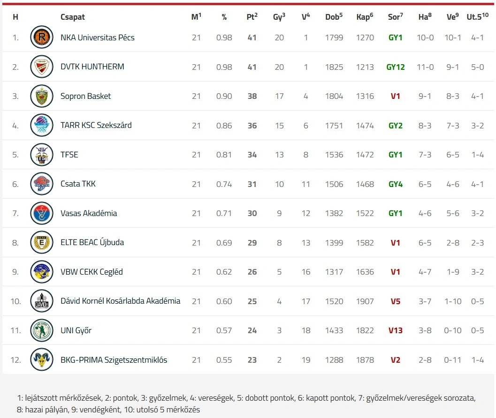
Task: Sort table by the Csapat column header
Action: [x=72, y=17]
